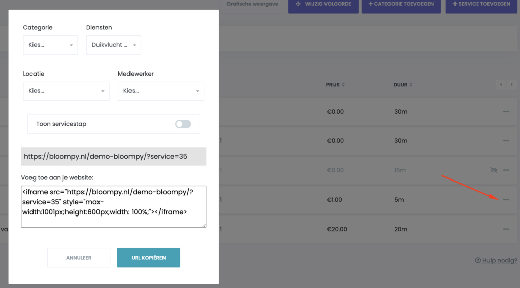Open the three-dot menu for the first 30m service
Image resolution: width=520 pixels, height=288 pixels.
506,112
